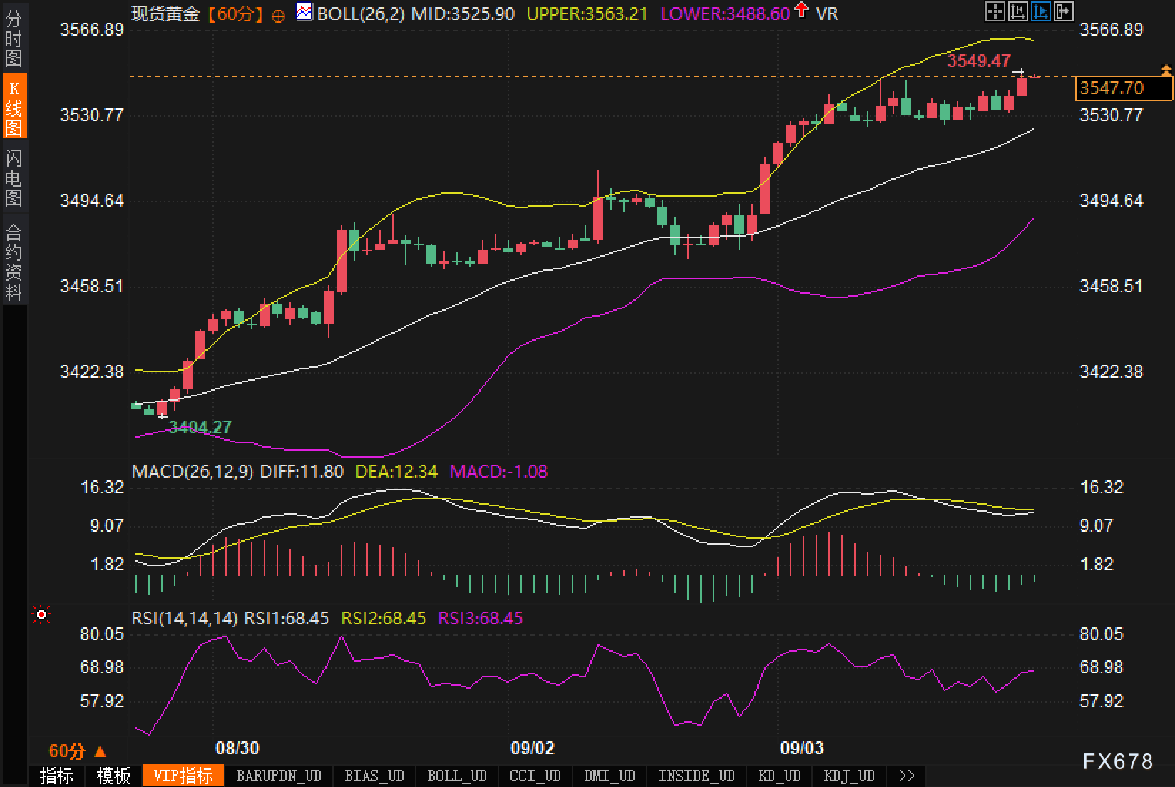1175x787 pixels.
Task: Open the 【60分】 period label at top
Action: [235, 14]
